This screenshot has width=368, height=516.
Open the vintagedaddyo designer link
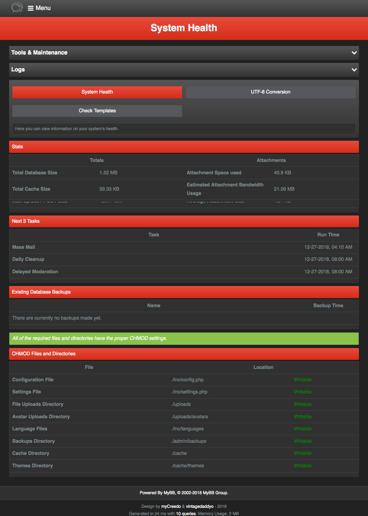tap(200, 506)
